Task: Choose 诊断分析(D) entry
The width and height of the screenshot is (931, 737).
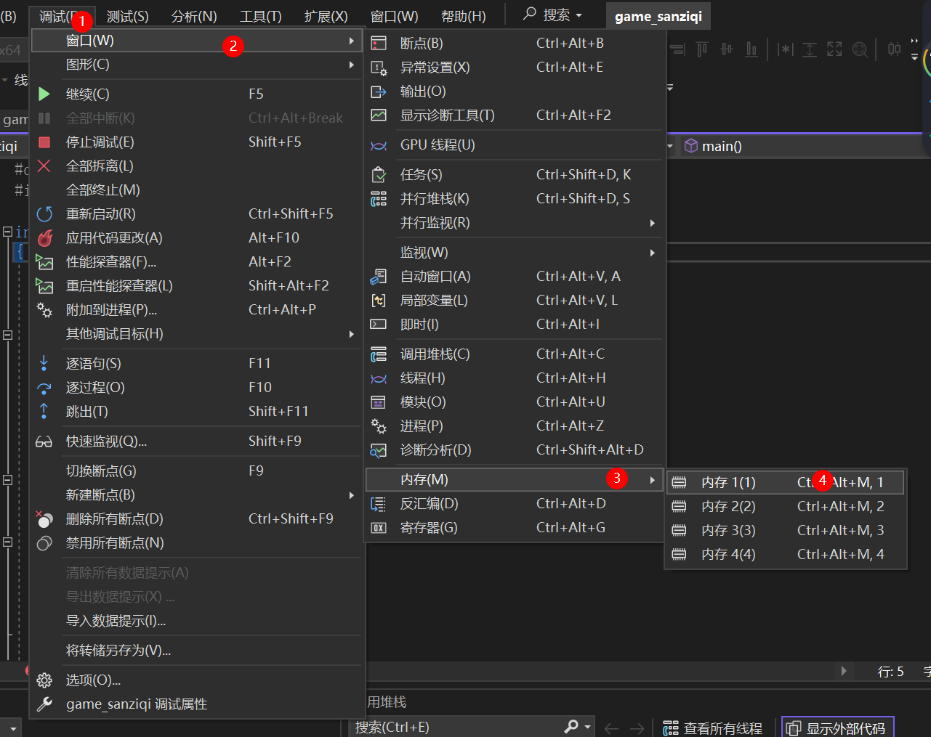Action: (514, 450)
